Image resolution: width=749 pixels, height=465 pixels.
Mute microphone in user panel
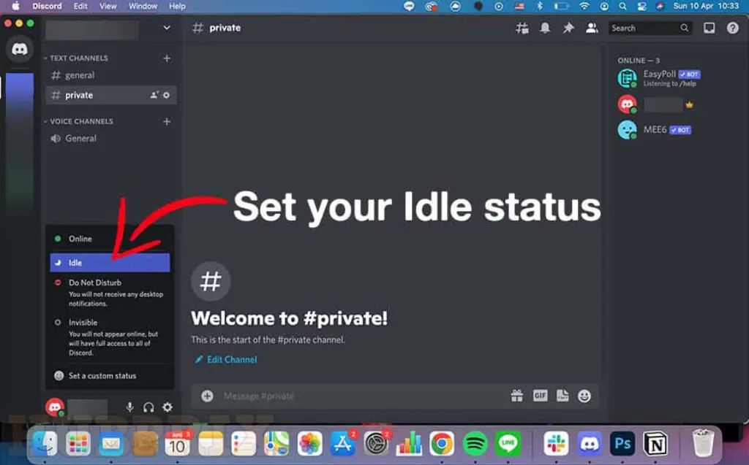click(x=129, y=407)
